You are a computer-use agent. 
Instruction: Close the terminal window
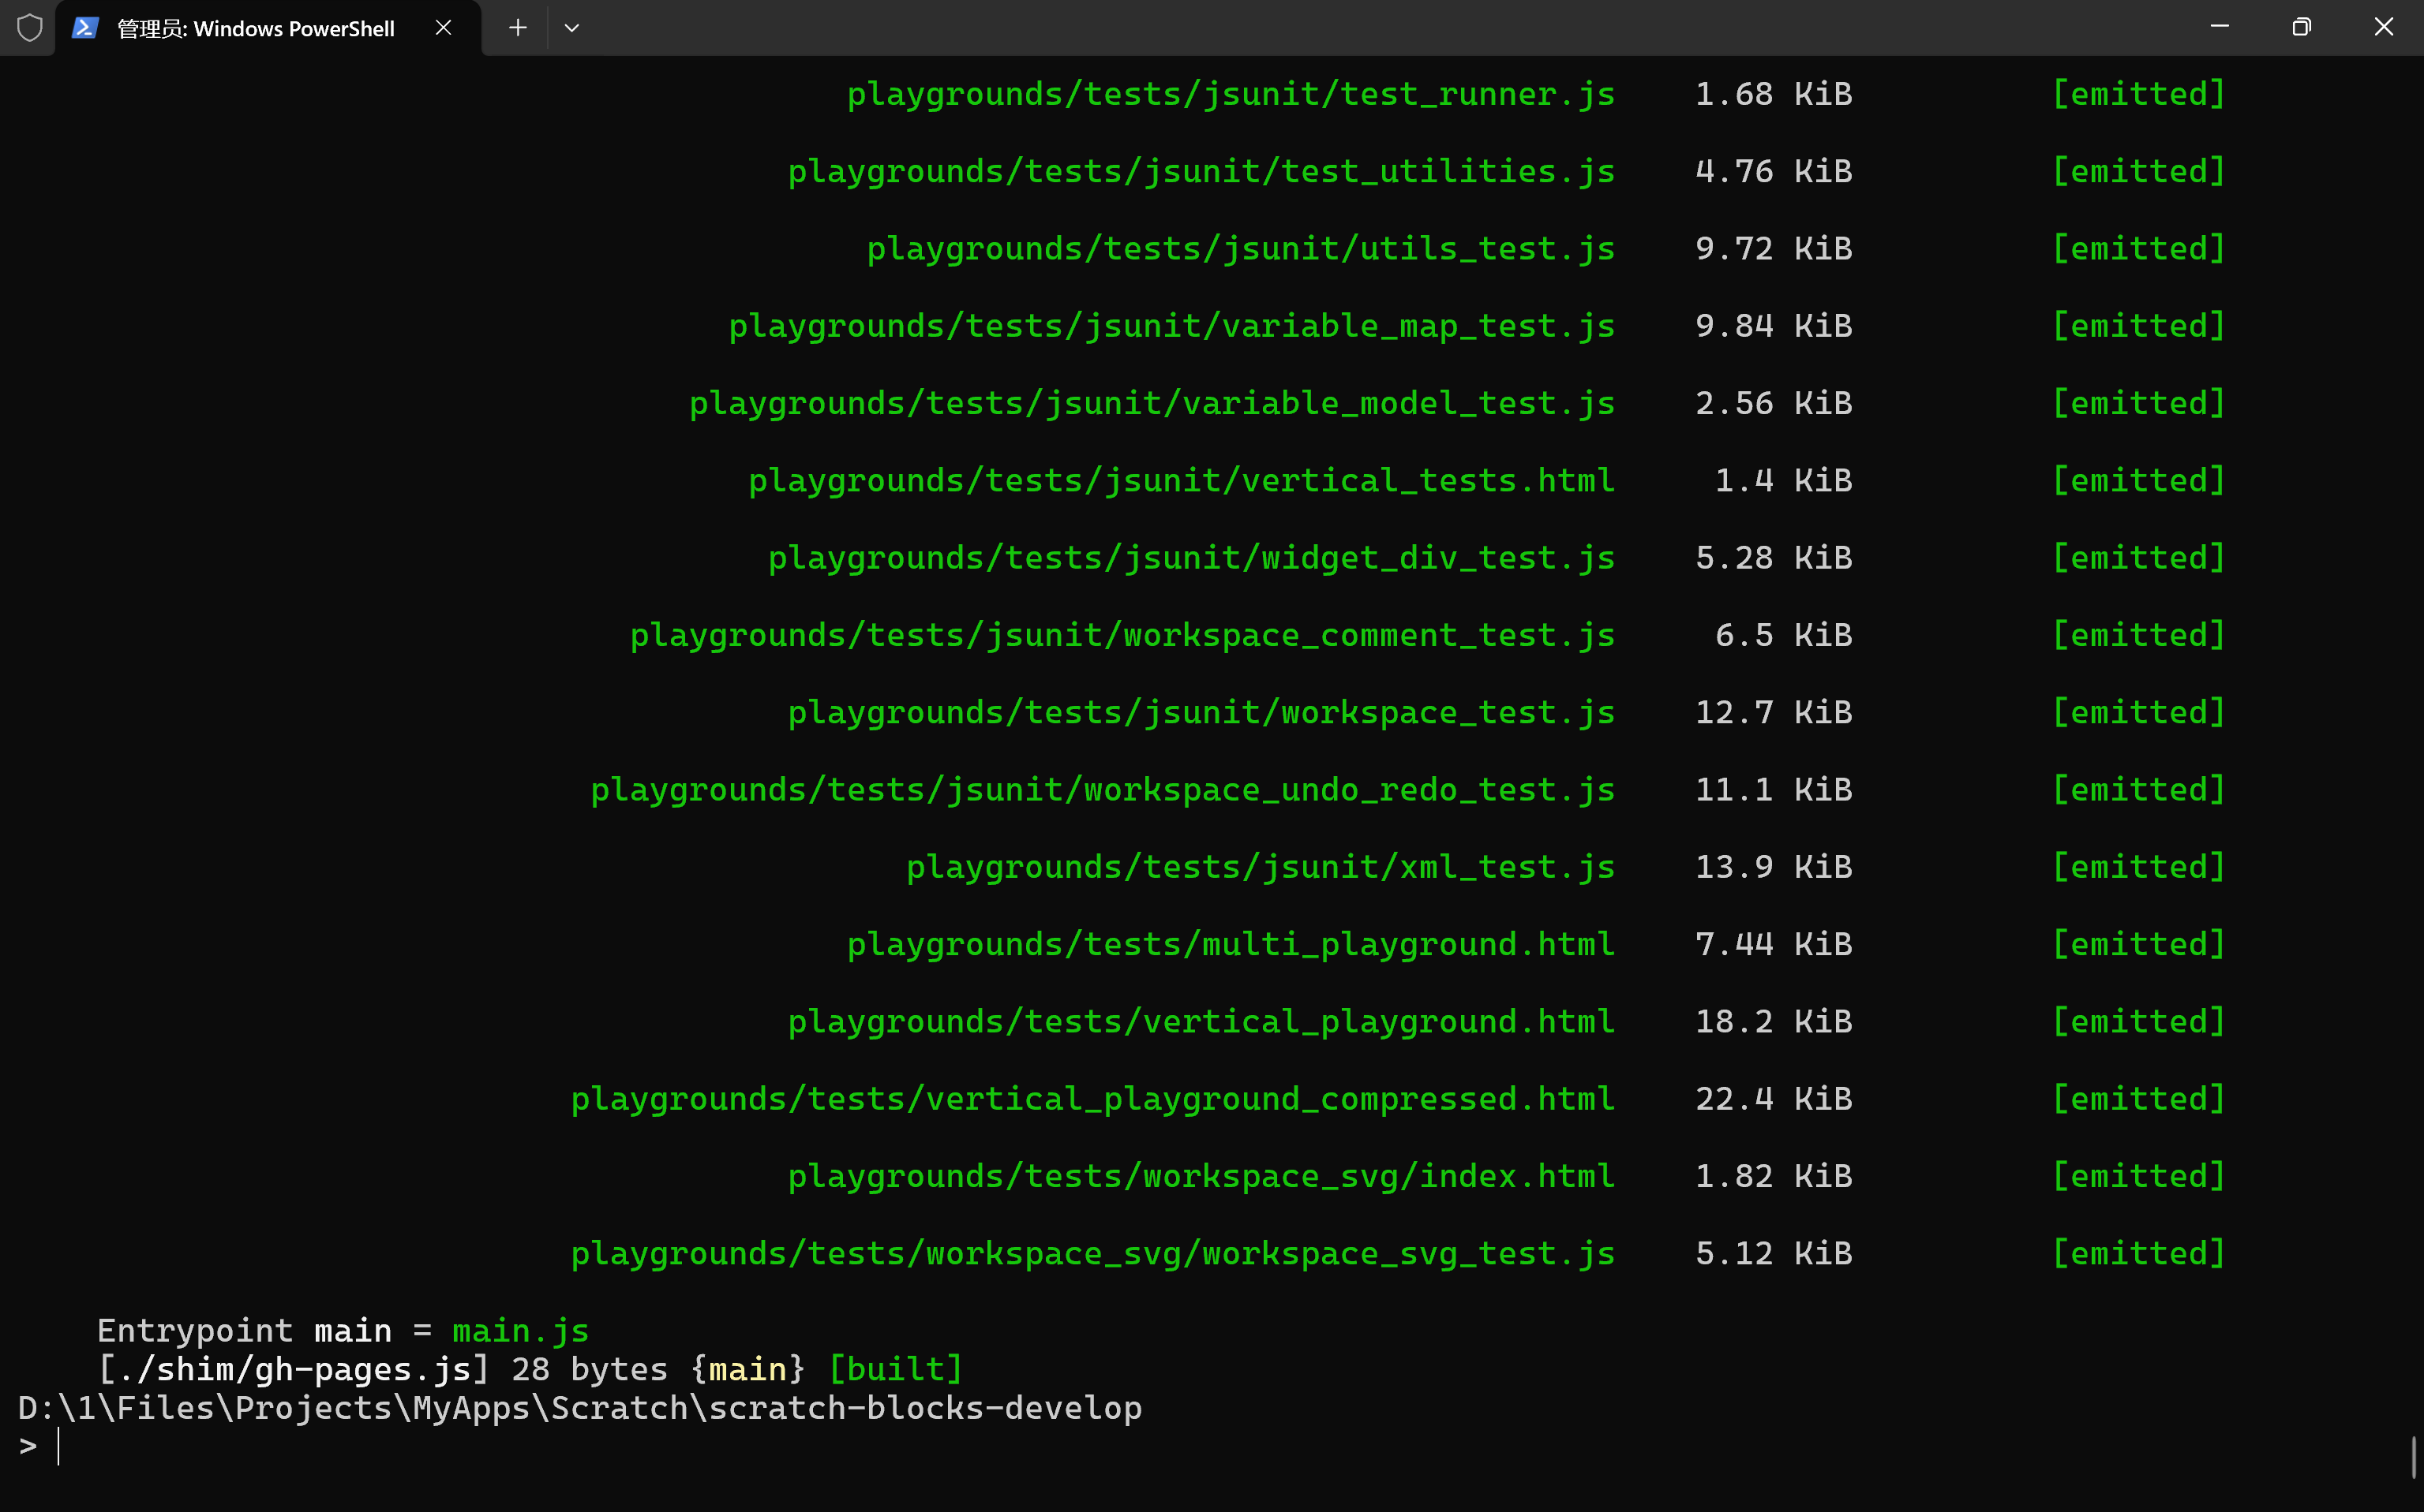coord(2383,27)
